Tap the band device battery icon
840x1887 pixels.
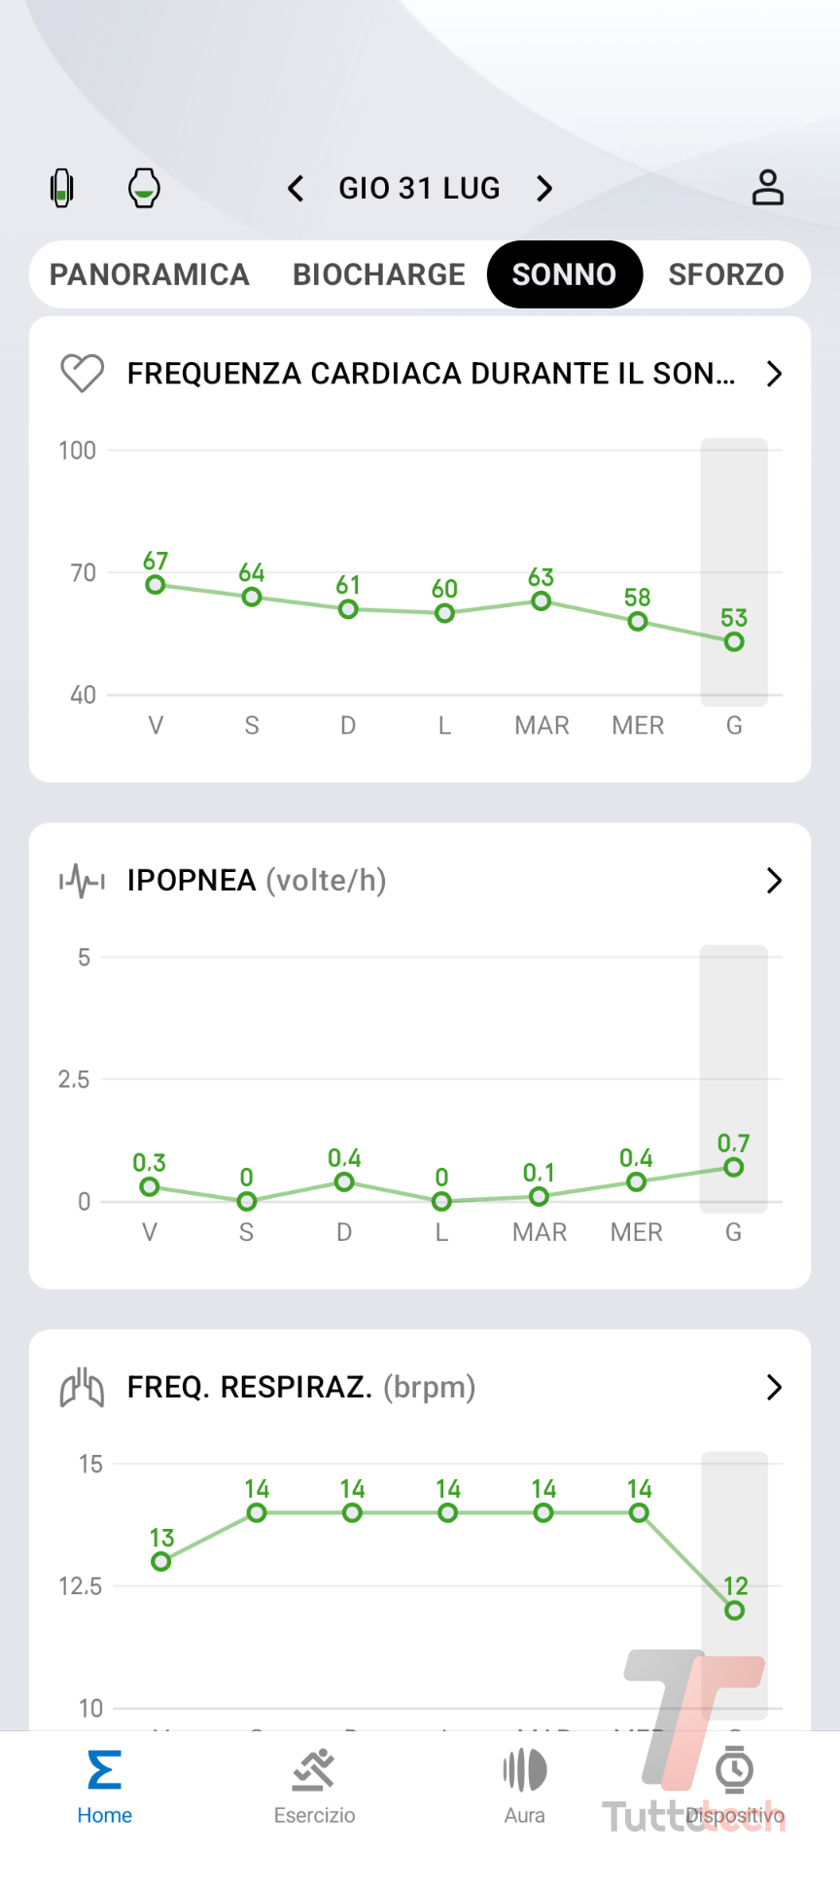(62, 188)
